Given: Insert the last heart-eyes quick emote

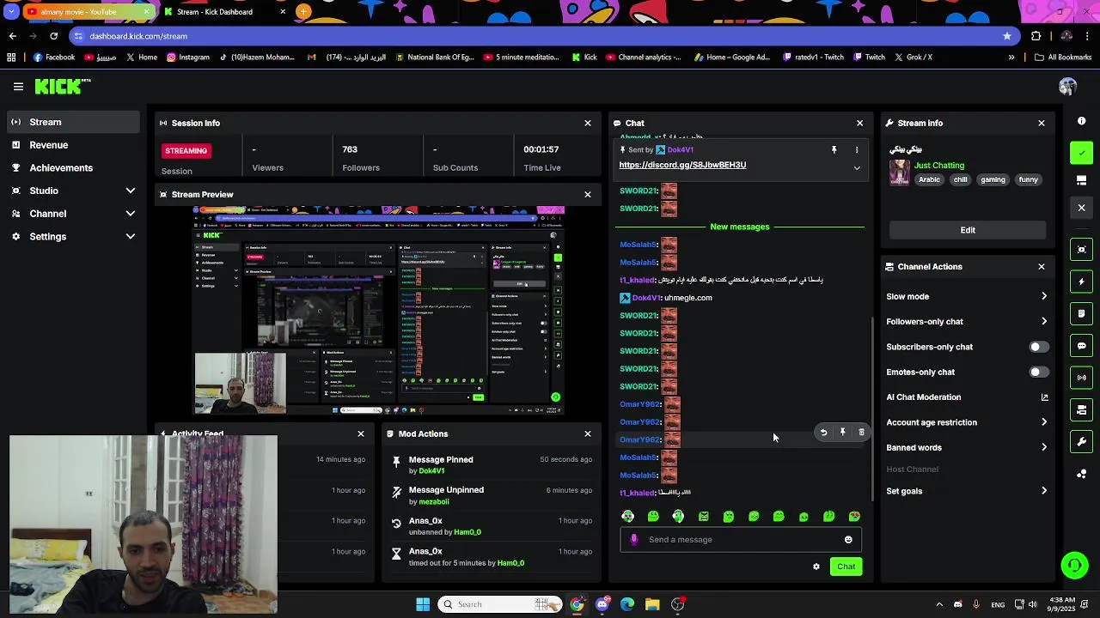Looking at the screenshot, I should pyautogui.click(x=854, y=516).
